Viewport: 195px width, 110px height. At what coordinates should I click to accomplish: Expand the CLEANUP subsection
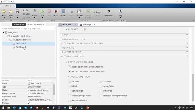[67, 29]
